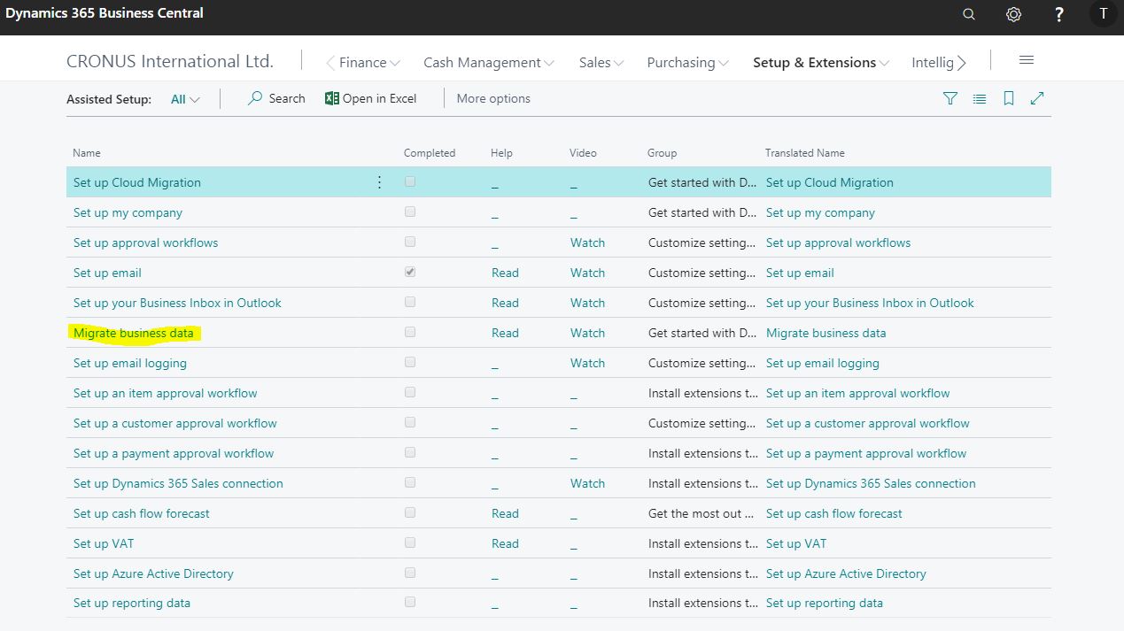Mark Set up Cloud Migration as completed
The image size is (1124, 631).
(x=410, y=181)
